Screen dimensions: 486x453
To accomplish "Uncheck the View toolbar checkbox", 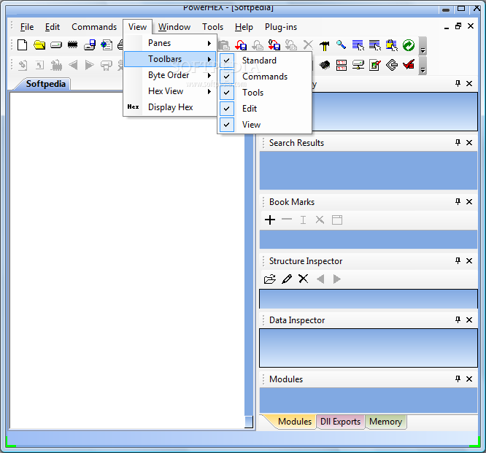I will pos(227,125).
